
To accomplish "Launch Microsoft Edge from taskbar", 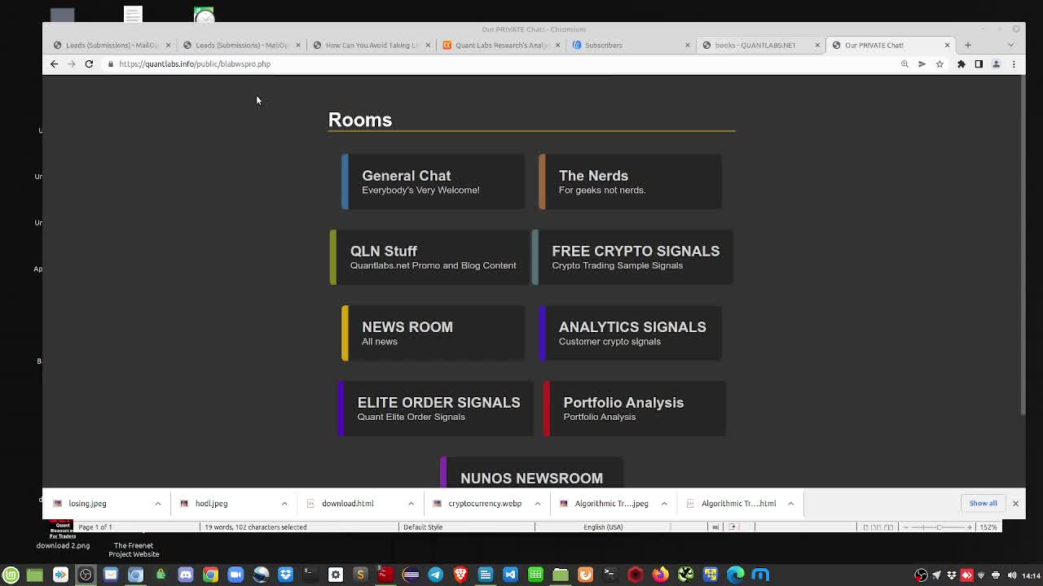I will click(x=735, y=575).
